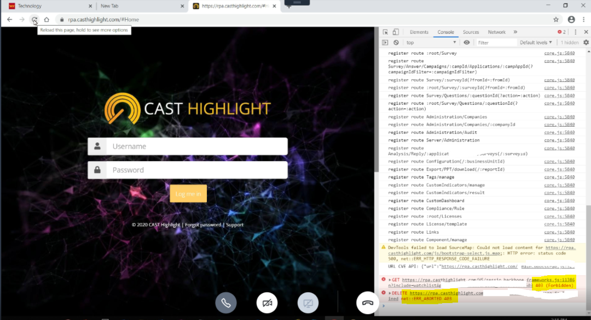Click the 'register route License/template' log line
This screenshot has height=320, width=591.
(x=427, y=224)
